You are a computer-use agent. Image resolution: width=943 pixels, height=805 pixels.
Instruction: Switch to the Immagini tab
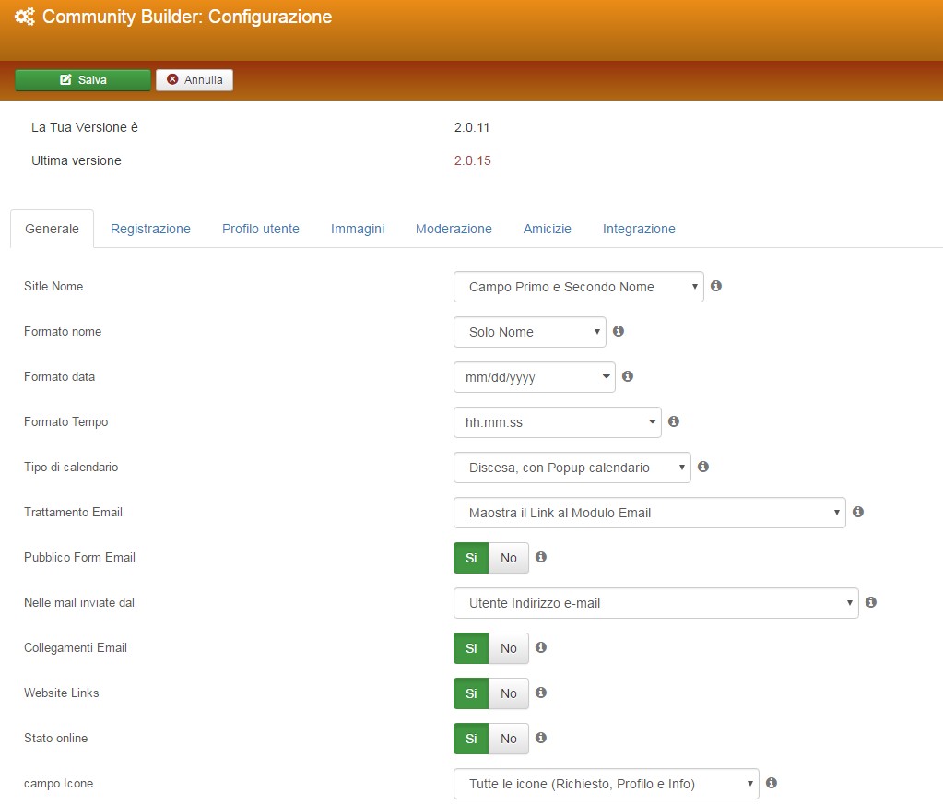pyautogui.click(x=358, y=229)
